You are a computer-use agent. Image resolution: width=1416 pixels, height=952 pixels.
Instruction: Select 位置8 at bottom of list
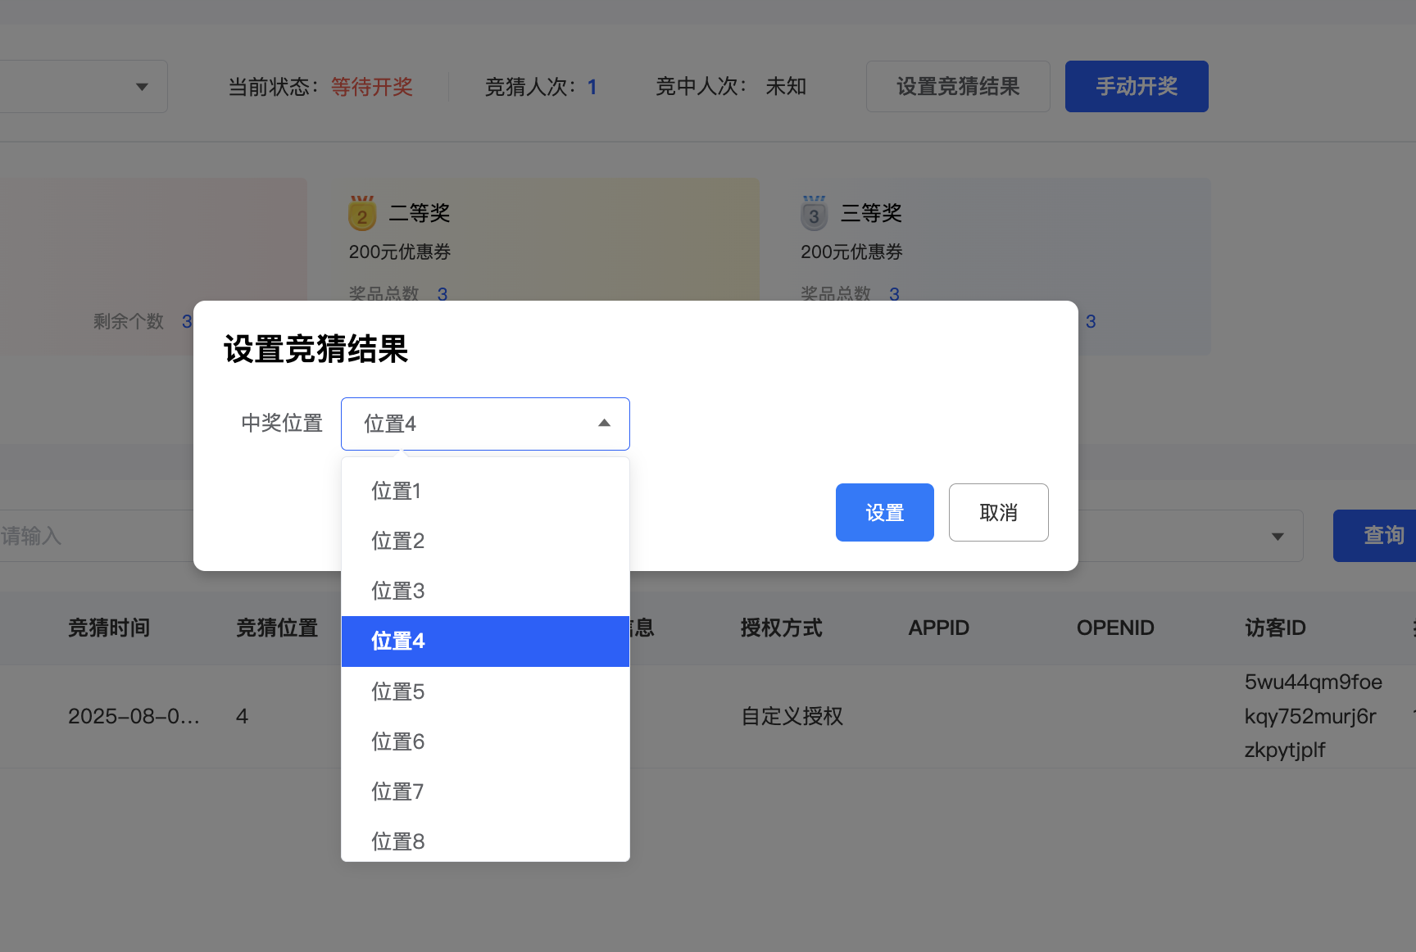point(397,841)
